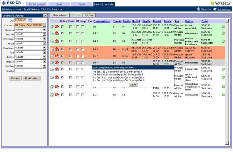The height and width of the screenshot is (152, 233).
Task: Sort by SkutOd column header
Action: click(x=136, y=22)
